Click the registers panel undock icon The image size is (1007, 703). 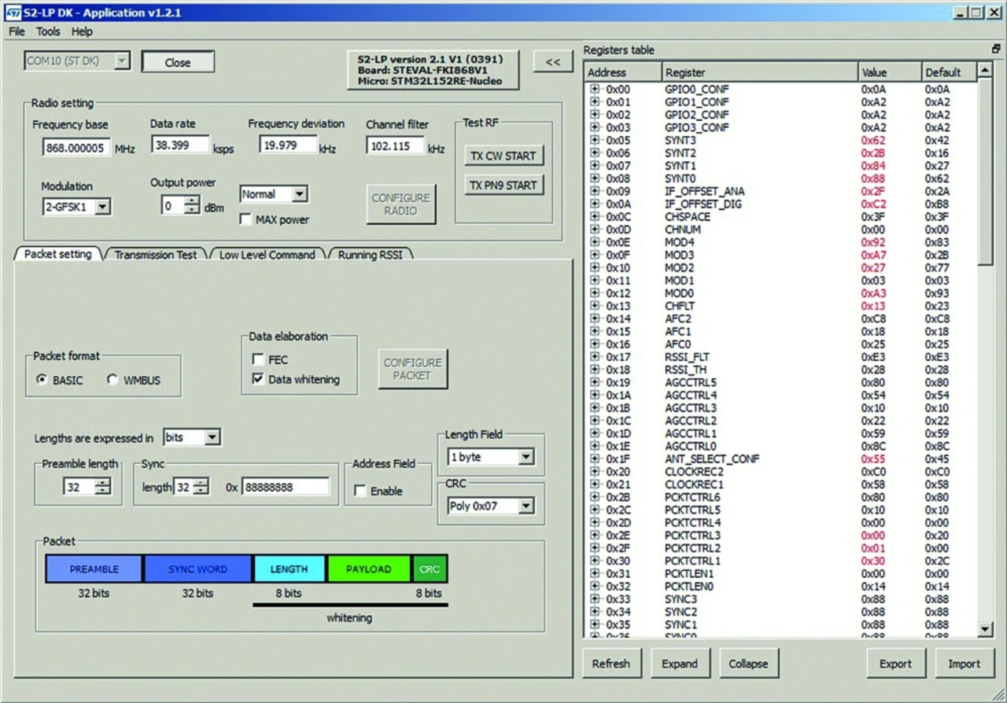(x=995, y=50)
